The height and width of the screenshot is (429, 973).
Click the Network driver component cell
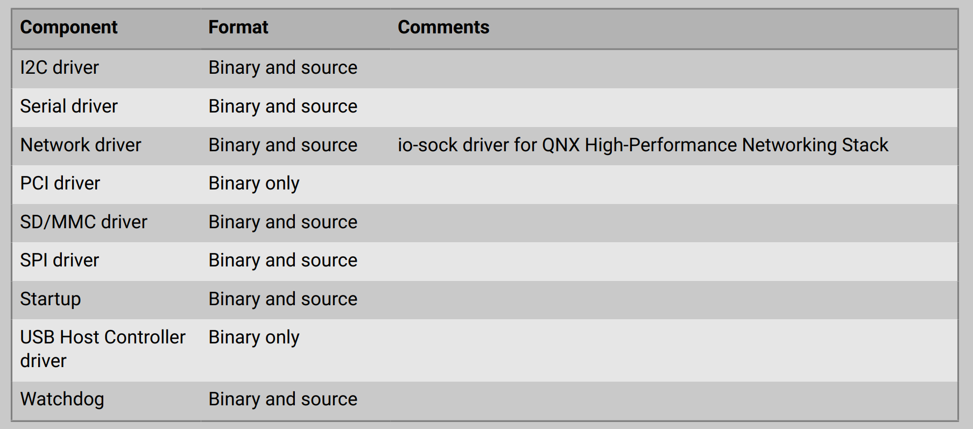(81, 145)
